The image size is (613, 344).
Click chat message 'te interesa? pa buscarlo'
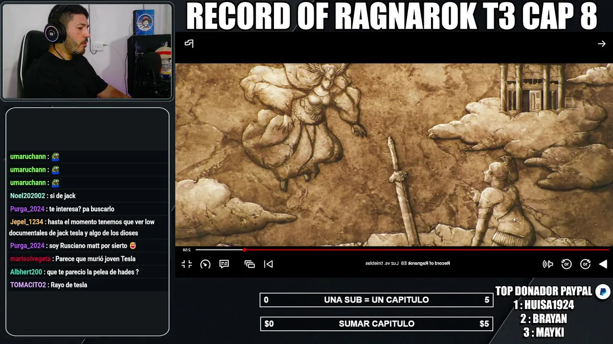[x=81, y=209]
